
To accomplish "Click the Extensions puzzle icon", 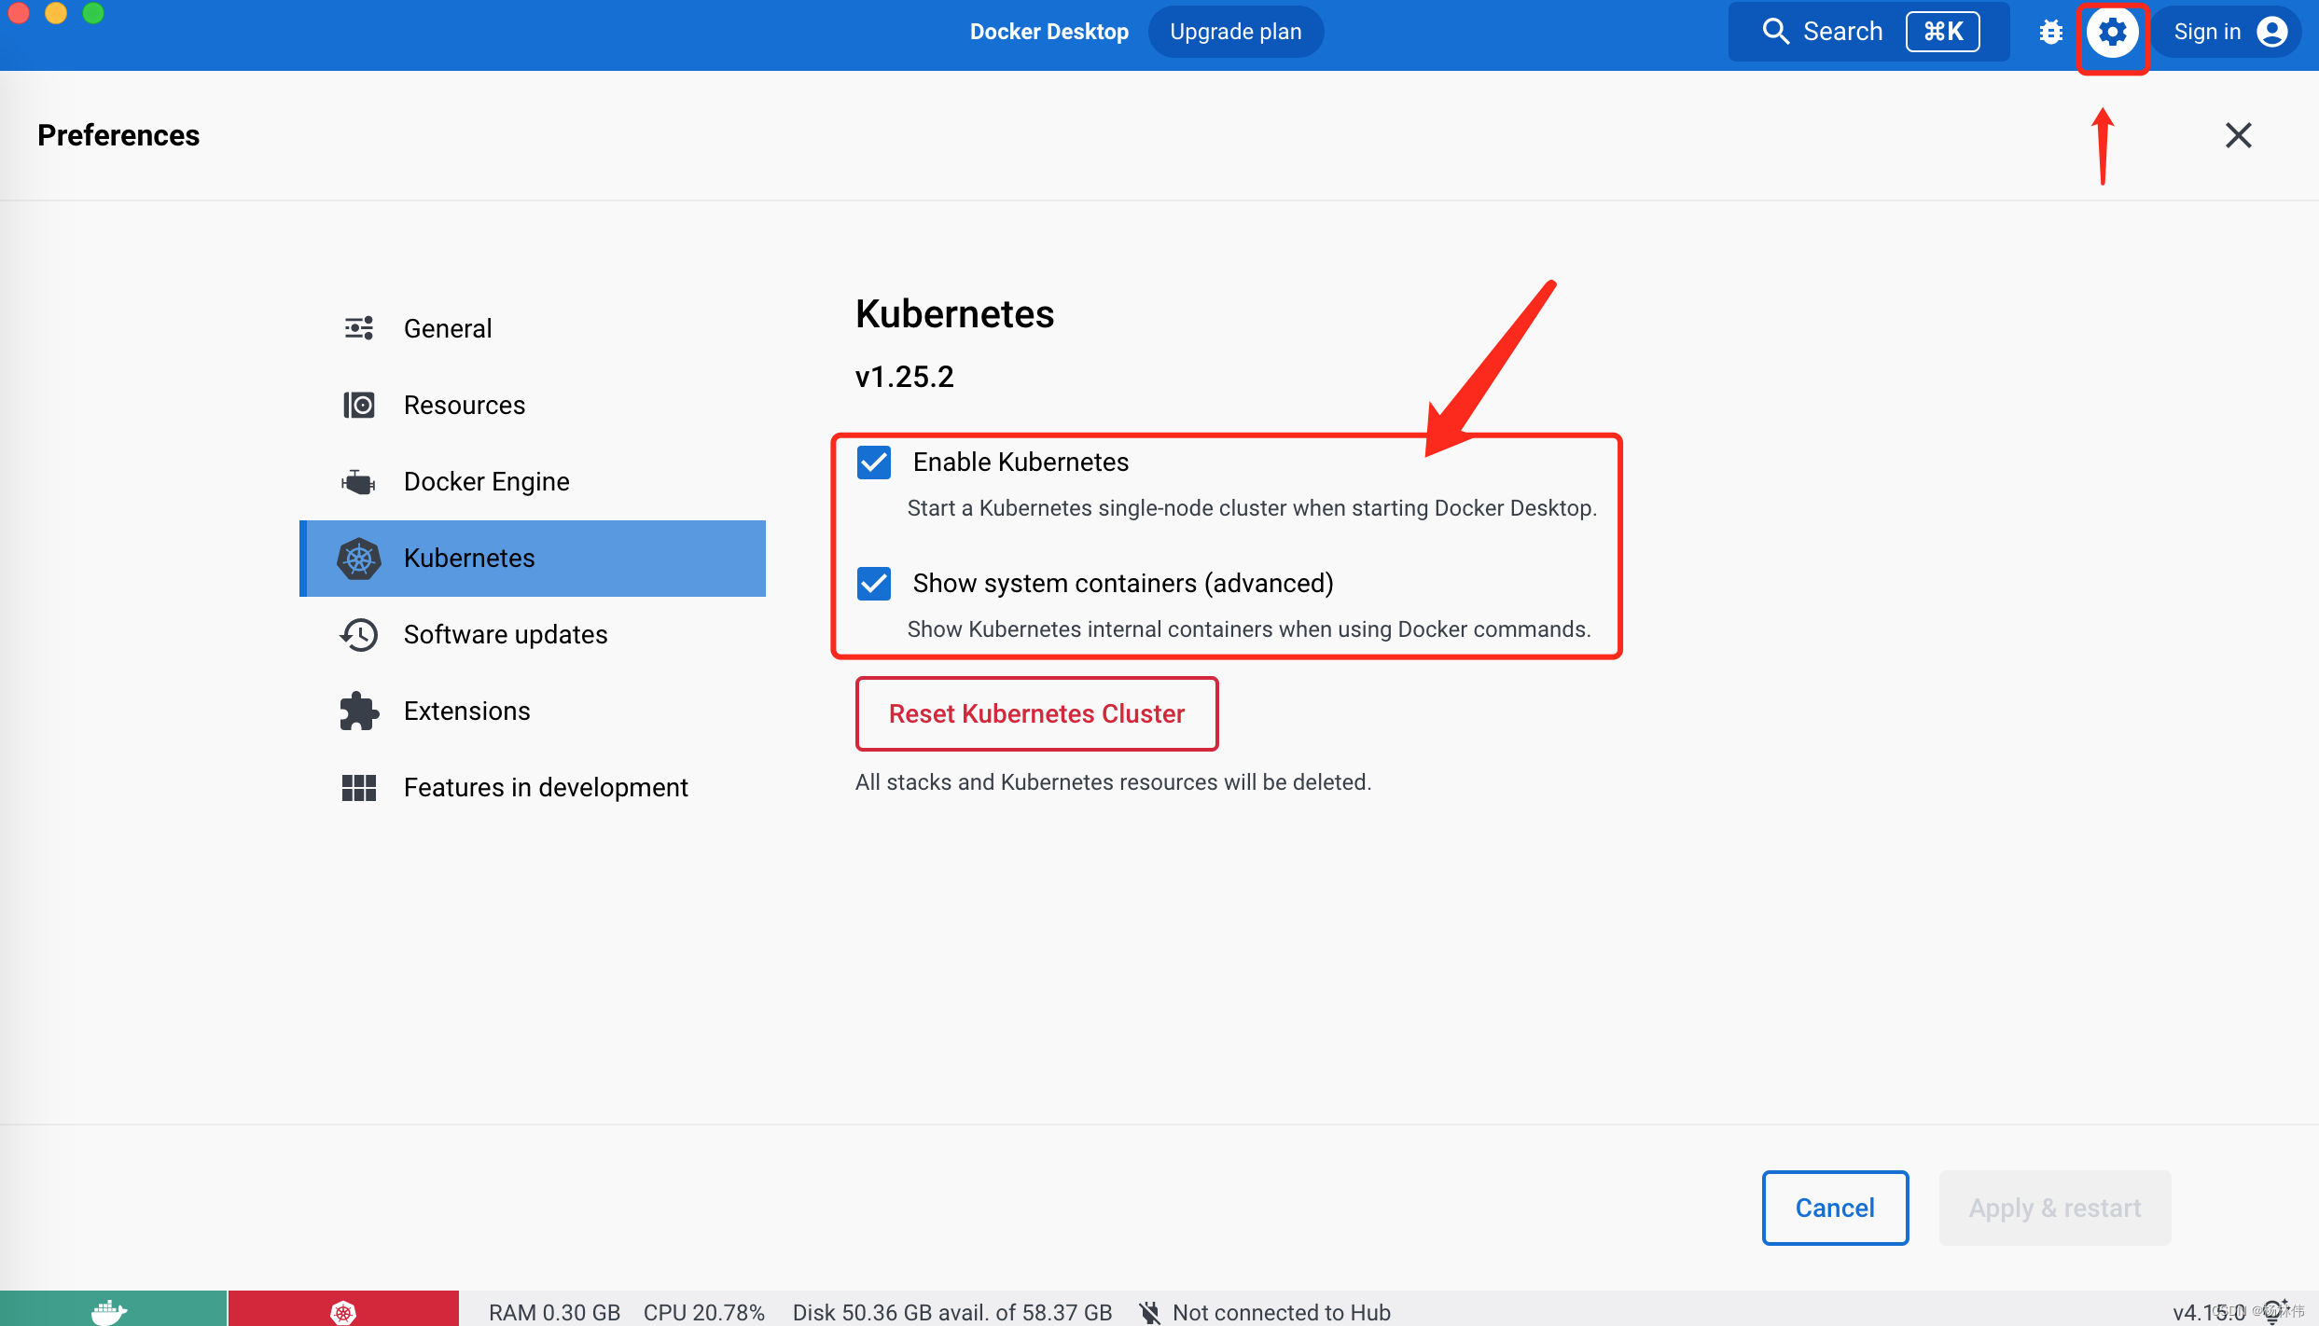I will click(358, 711).
